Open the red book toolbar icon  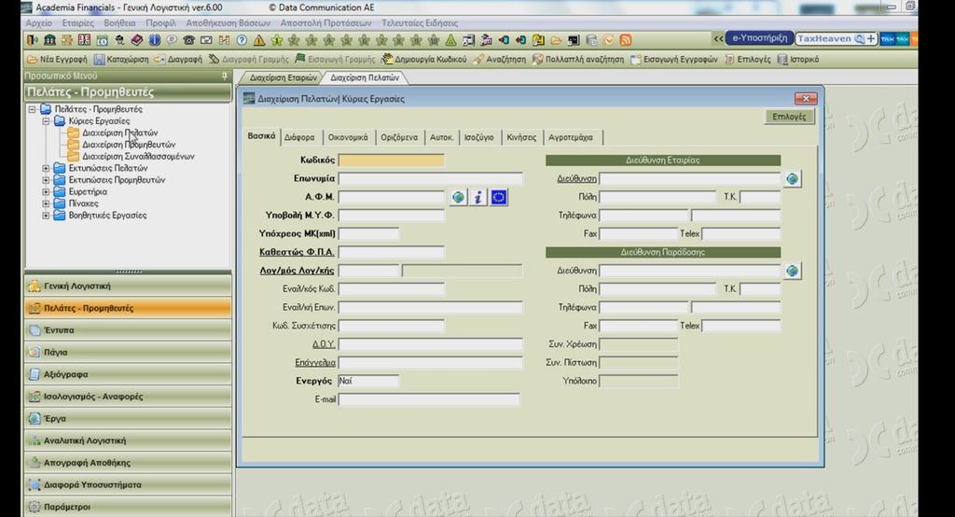click(137, 40)
